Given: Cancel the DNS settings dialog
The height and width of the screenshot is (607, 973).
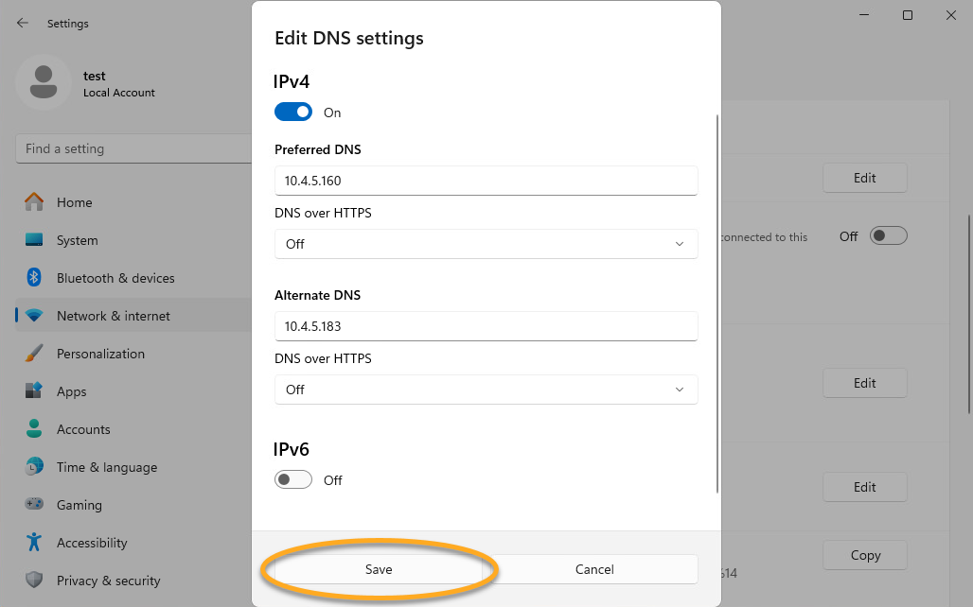Looking at the screenshot, I should (x=594, y=569).
